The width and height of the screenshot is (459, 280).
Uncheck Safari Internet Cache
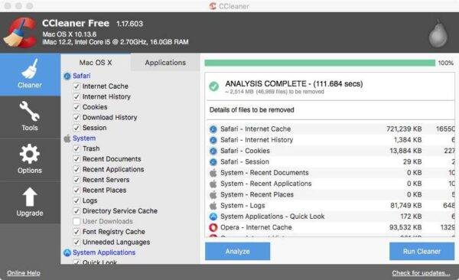(76, 86)
